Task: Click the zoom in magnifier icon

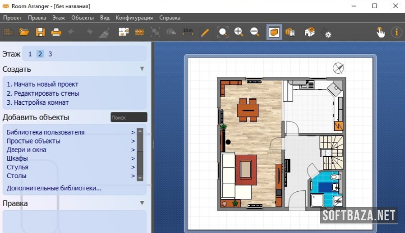Action: click(x=239, y=33)
